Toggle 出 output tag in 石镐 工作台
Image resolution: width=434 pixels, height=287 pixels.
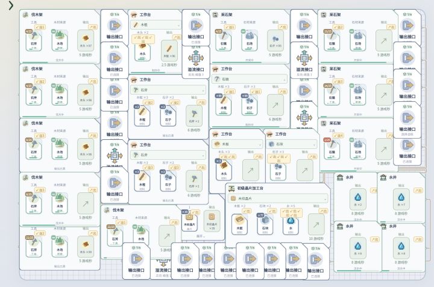pyautogui.click(x=283, y=92)
